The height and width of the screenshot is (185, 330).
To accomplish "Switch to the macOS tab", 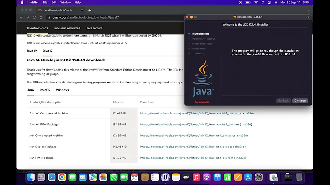I will click(x=45, y=90).
